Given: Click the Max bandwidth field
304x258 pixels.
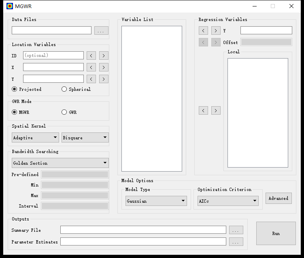Looking at the screenshot, I should pyautogui.click(x=75, y=195).
